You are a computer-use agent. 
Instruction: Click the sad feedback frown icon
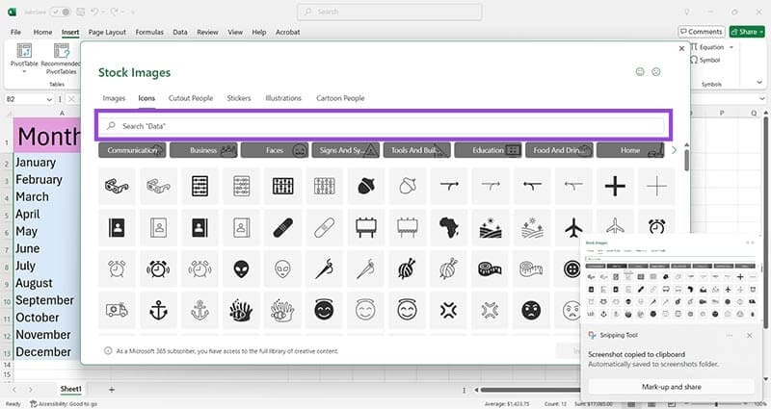(656, 71)
